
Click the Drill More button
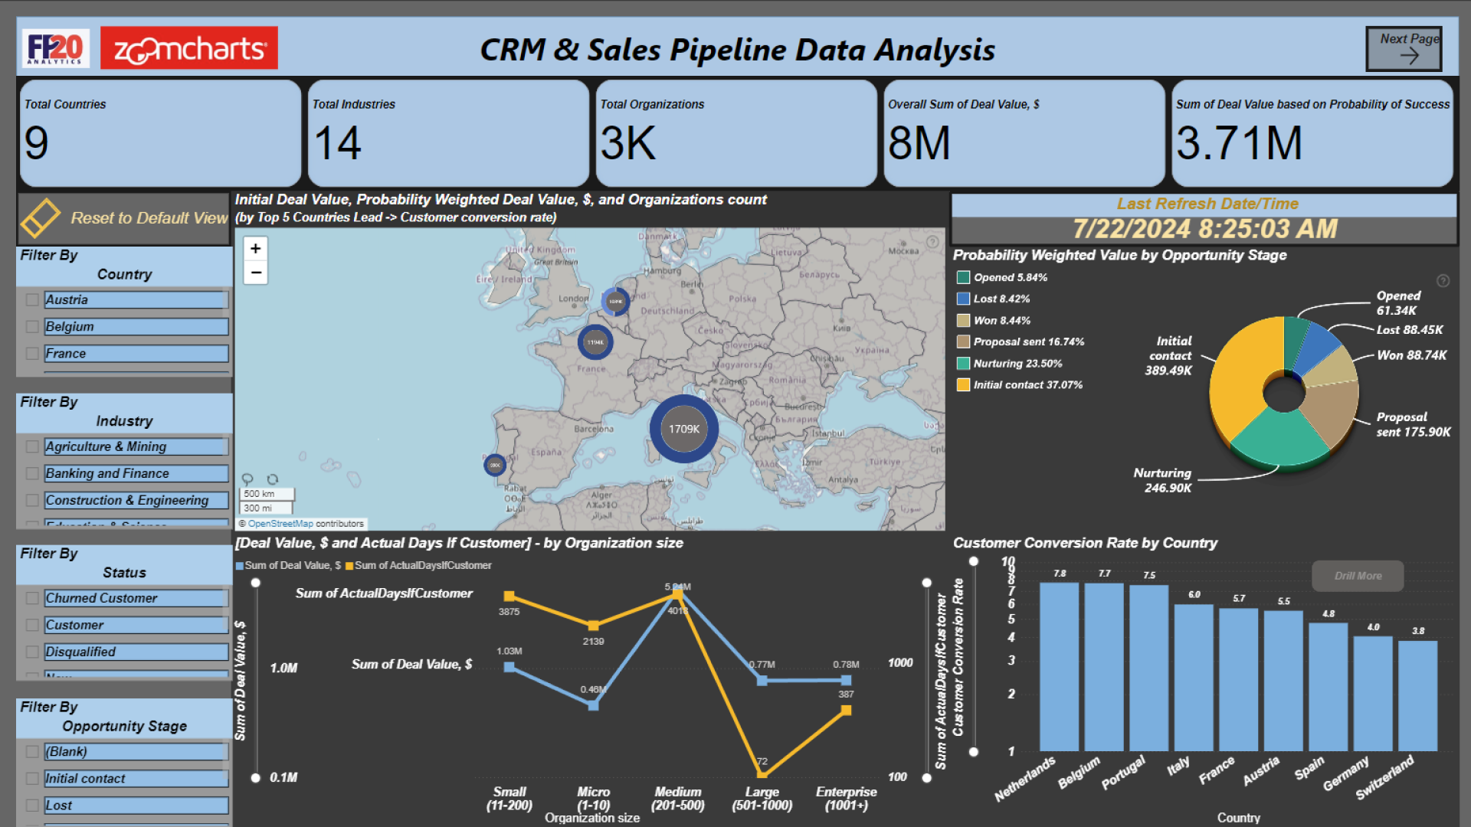(x=1358, y=576)
